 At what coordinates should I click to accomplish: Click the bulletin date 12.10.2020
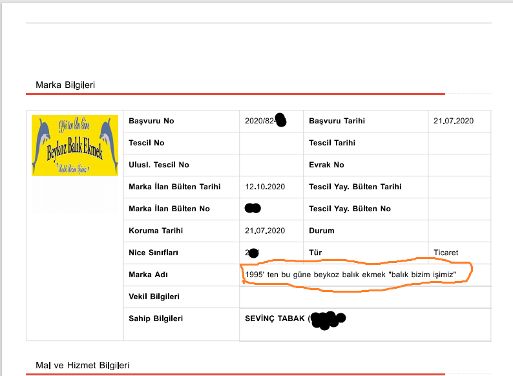tap(265, 187)
